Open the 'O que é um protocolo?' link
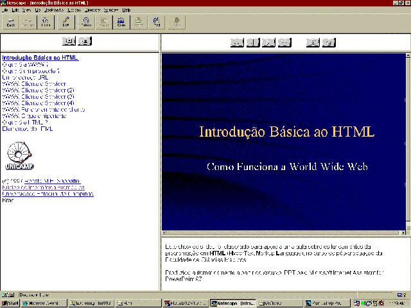411x308 pixels. 31,71
